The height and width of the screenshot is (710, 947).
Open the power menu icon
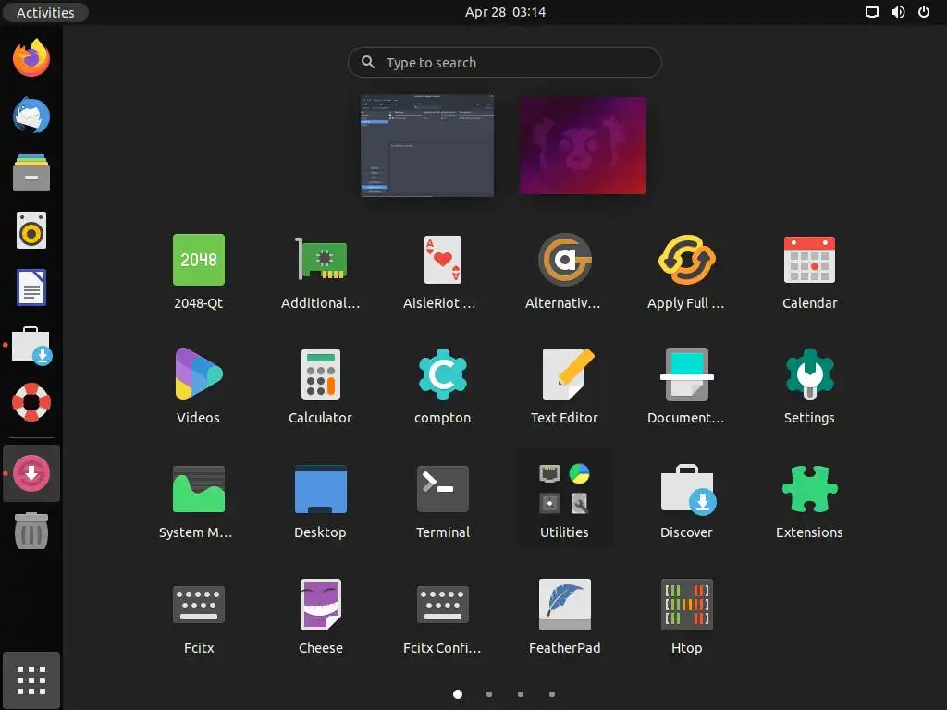924,12
